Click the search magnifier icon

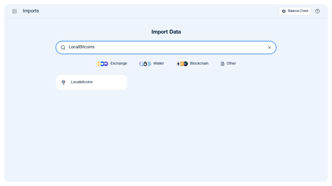point(63,48)
